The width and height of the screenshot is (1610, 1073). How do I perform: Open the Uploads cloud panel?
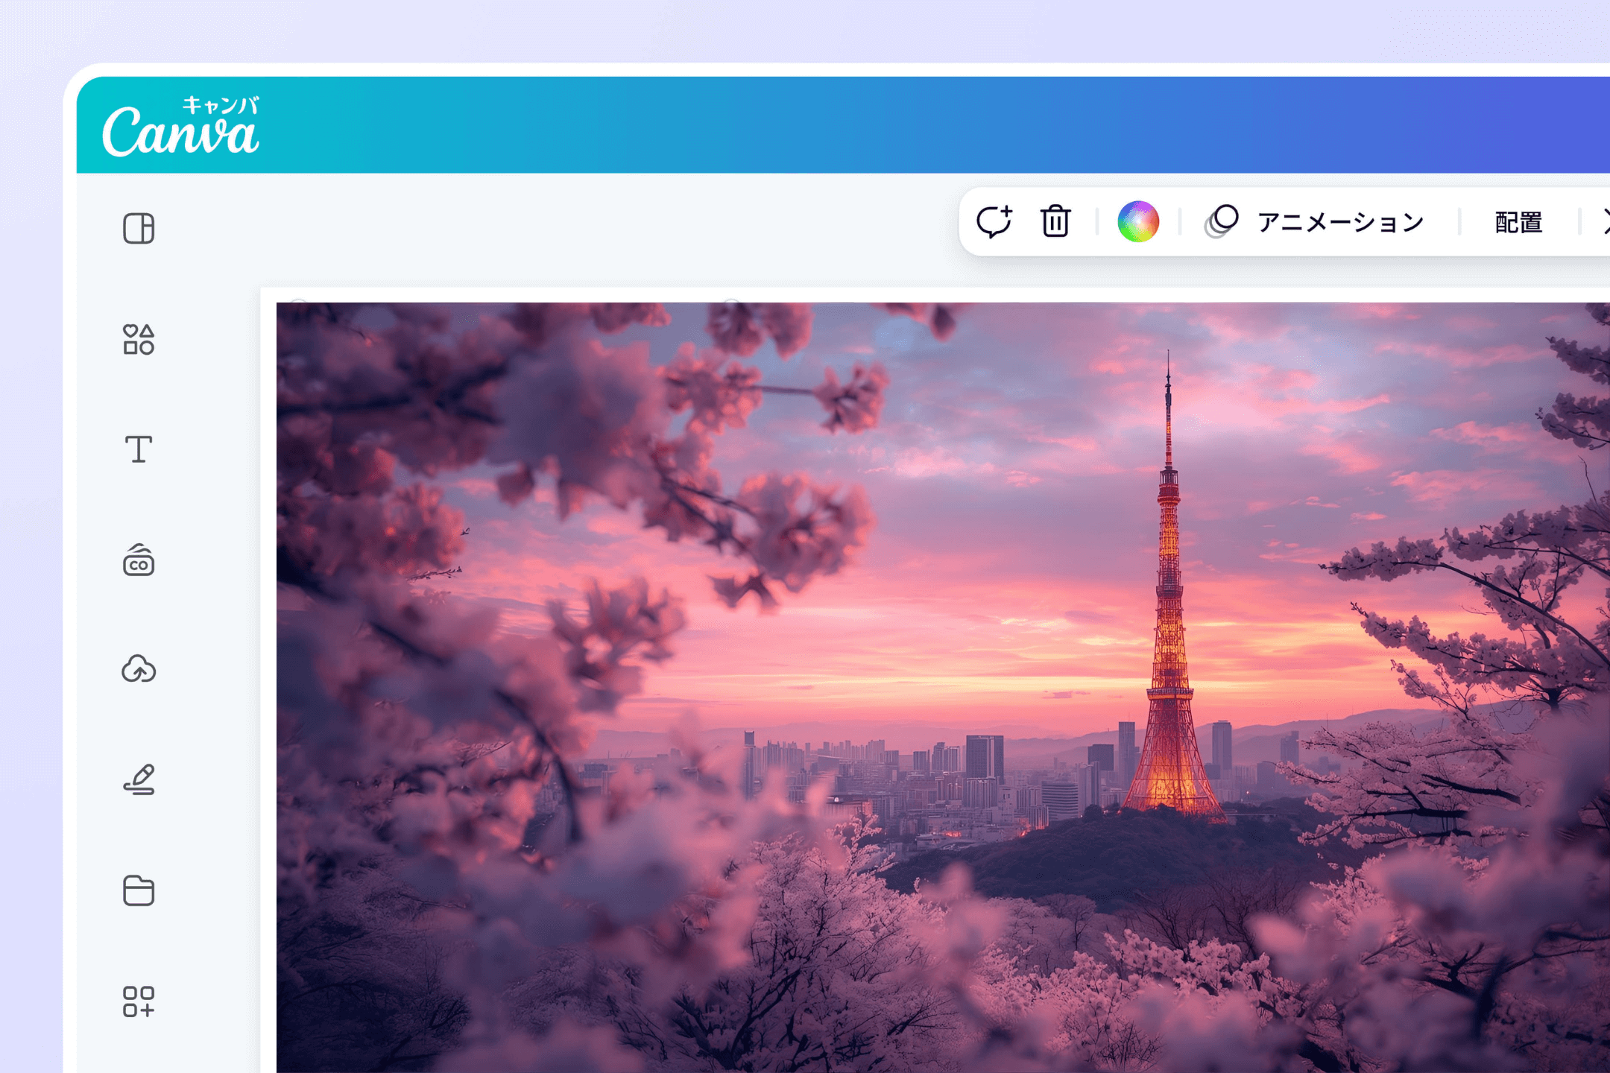point(139,669)
